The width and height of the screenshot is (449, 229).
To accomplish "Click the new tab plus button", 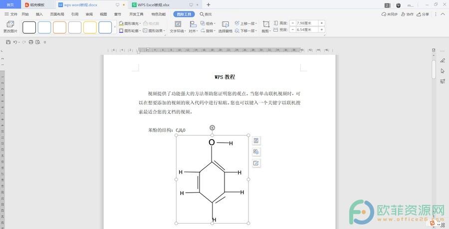I will [208, 4].
